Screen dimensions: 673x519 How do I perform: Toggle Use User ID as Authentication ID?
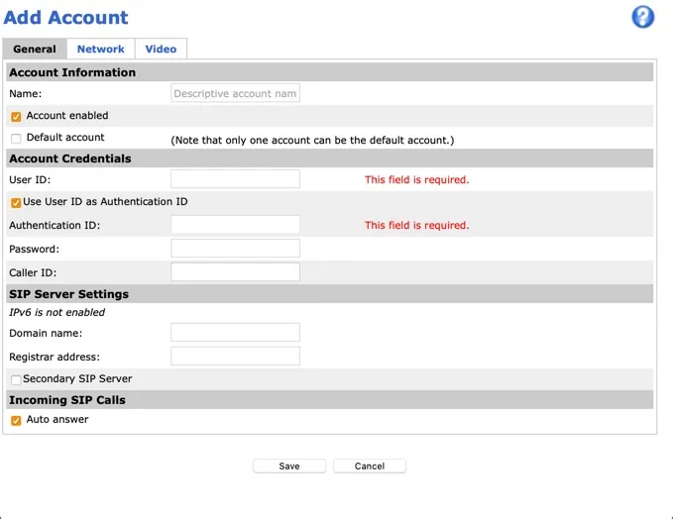click(x=16, y=202)
